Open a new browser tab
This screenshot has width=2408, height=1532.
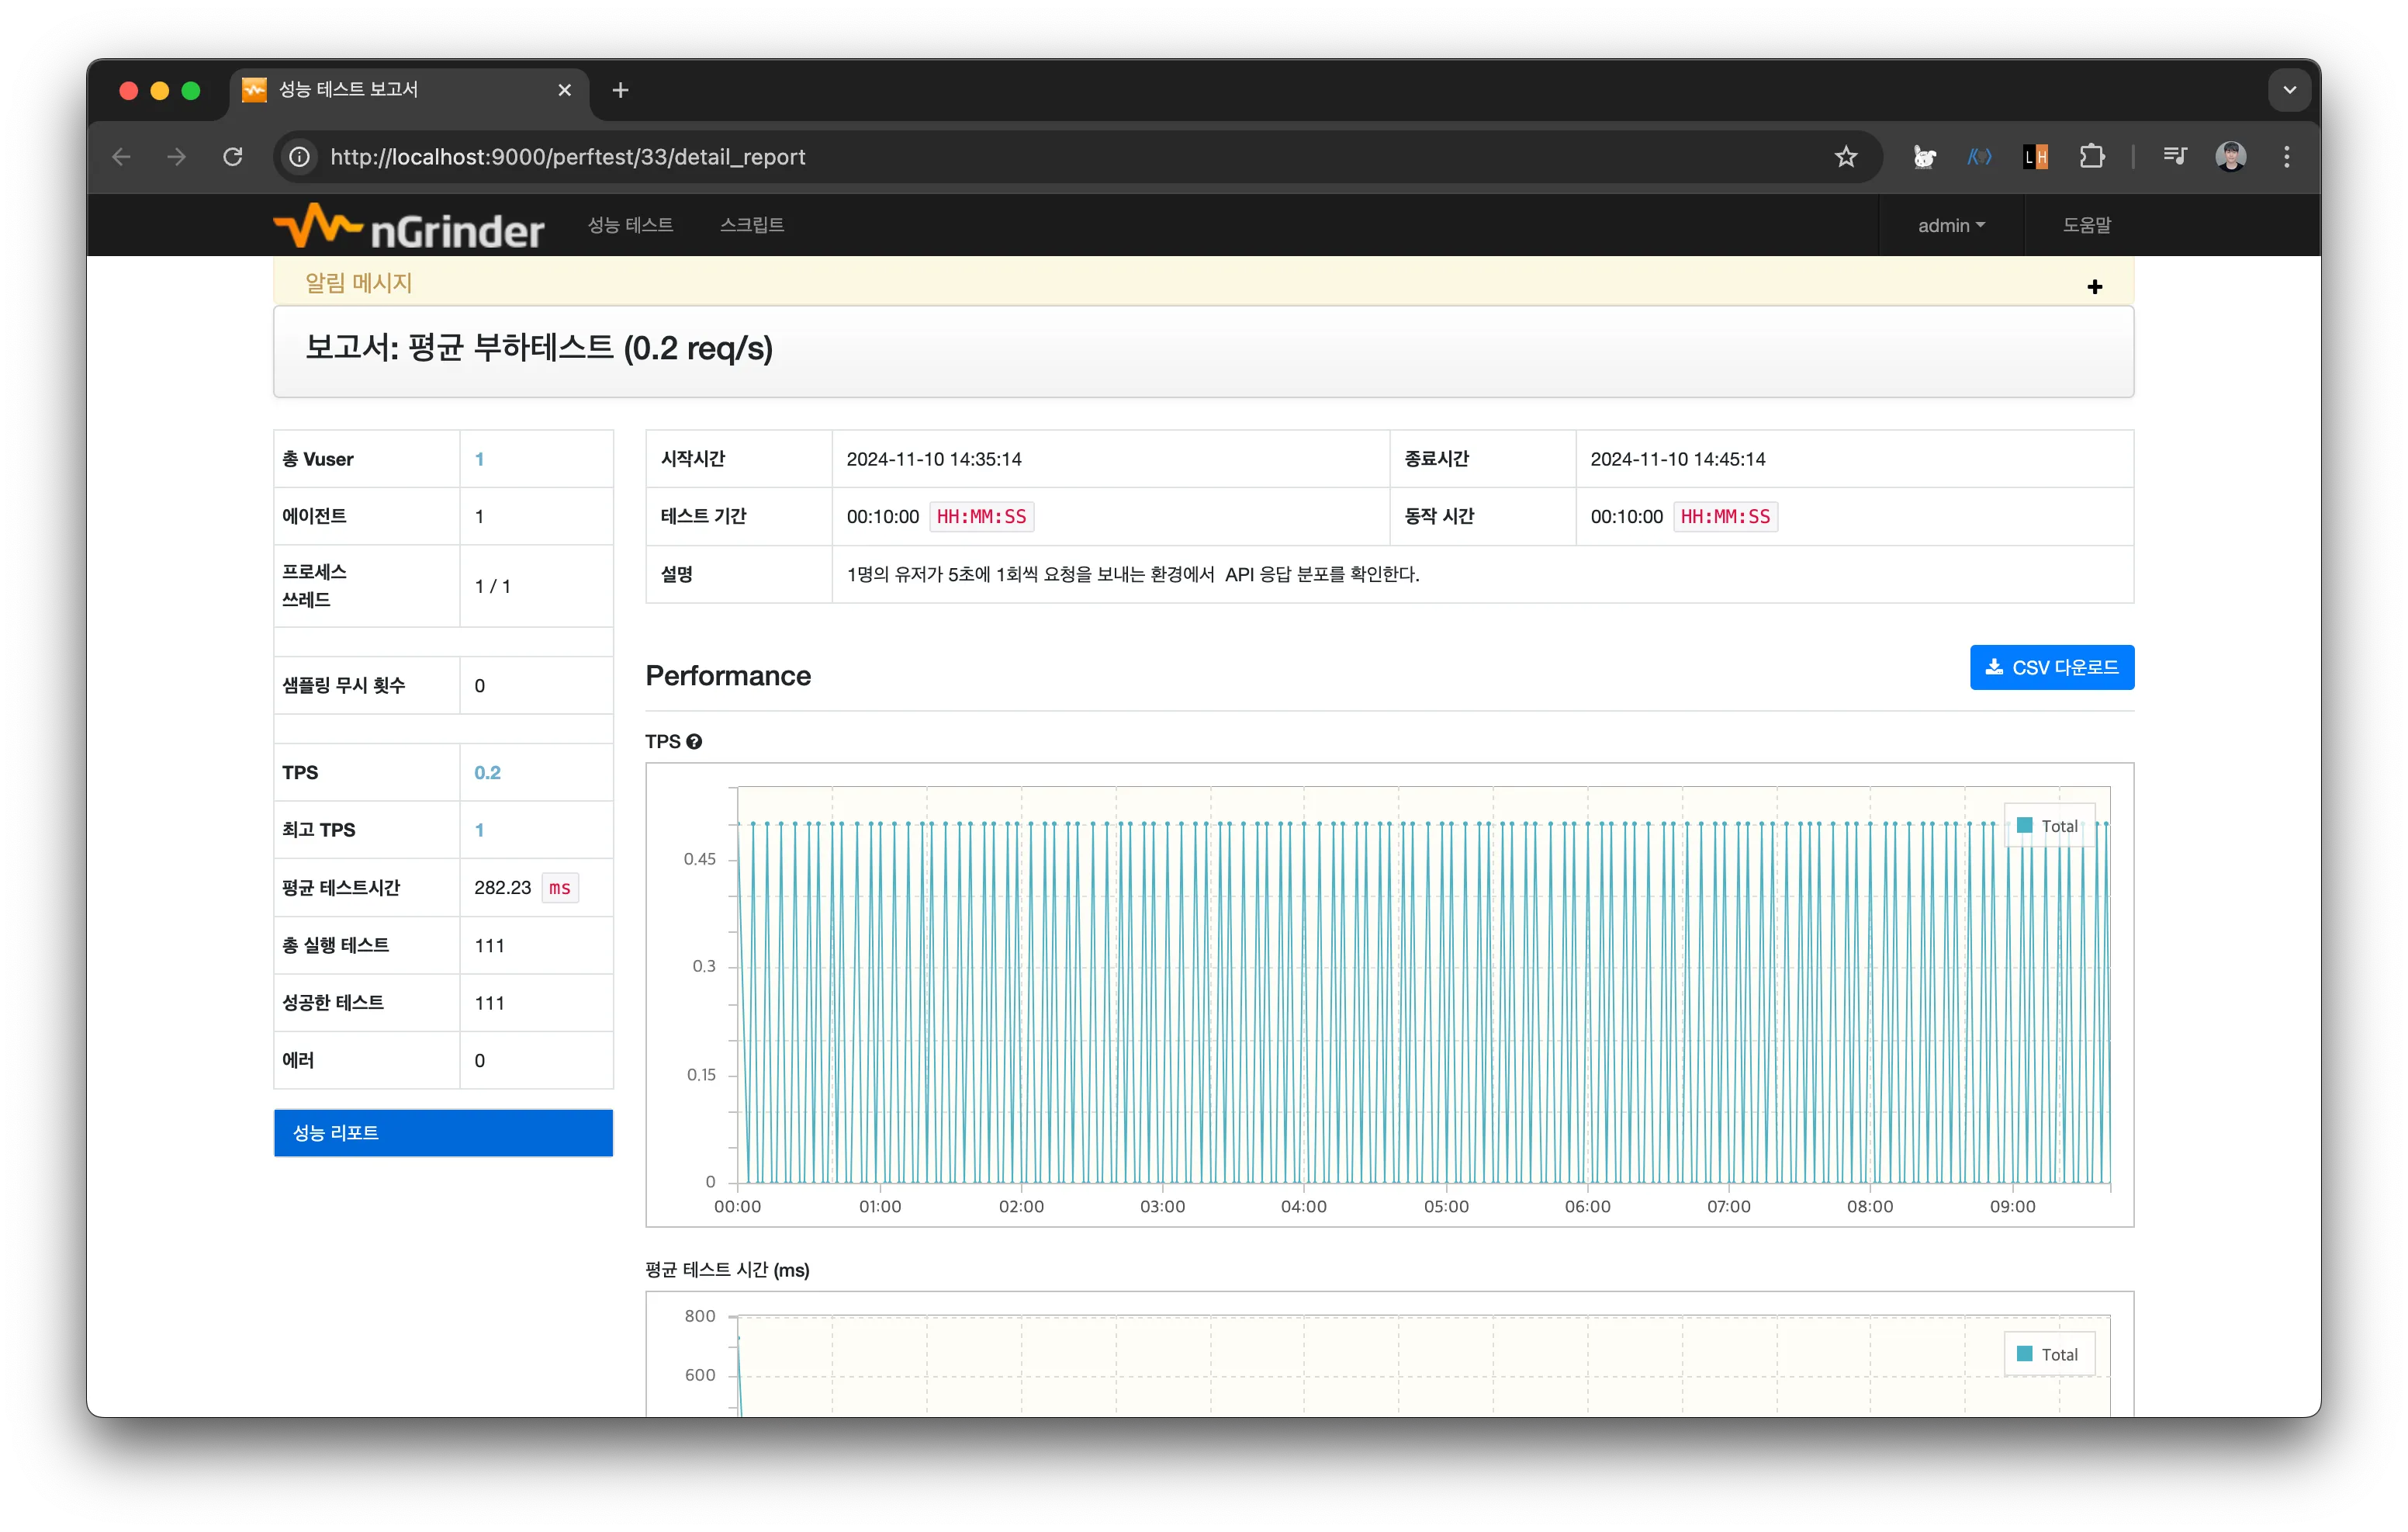pos(620,90)
